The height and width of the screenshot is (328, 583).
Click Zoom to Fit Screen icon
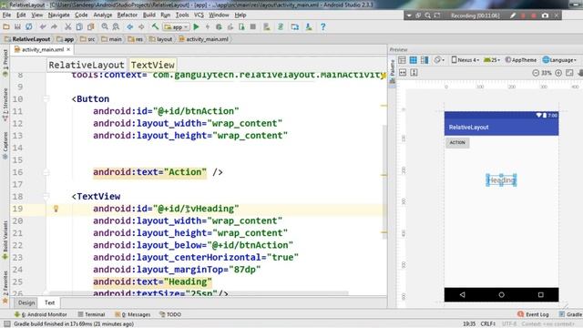(x=569, y=73)
